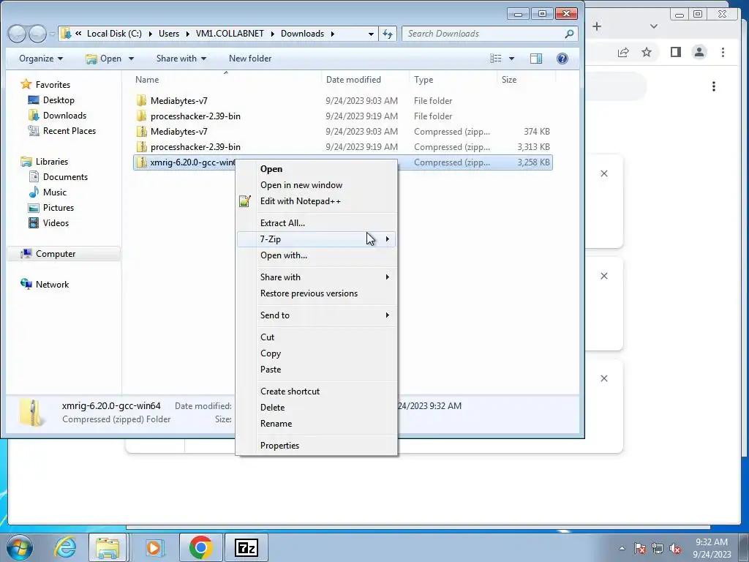Click the Explorer back navigation button
Image resolution: width=749 pixels, height=562 pixels.
18,34
